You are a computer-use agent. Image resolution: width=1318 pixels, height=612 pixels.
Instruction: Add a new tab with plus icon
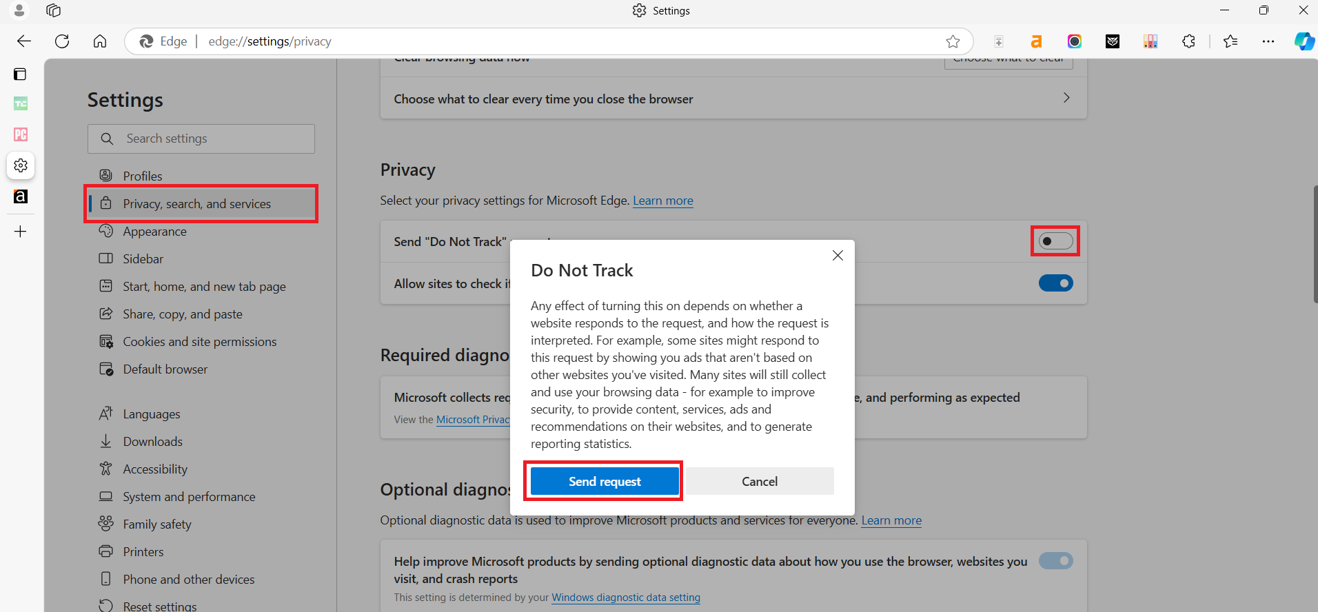tap(21, 232)
